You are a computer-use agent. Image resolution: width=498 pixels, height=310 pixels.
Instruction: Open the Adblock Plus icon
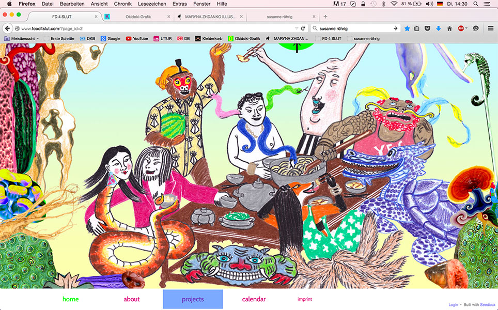point(461,28)
